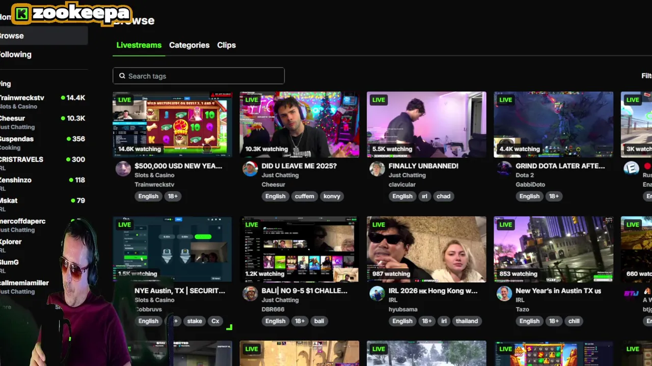This screenshot has width=652, height=366.
Task: Click the cuffem tag on Cheesur stream
Action: (x=305, y=196)
